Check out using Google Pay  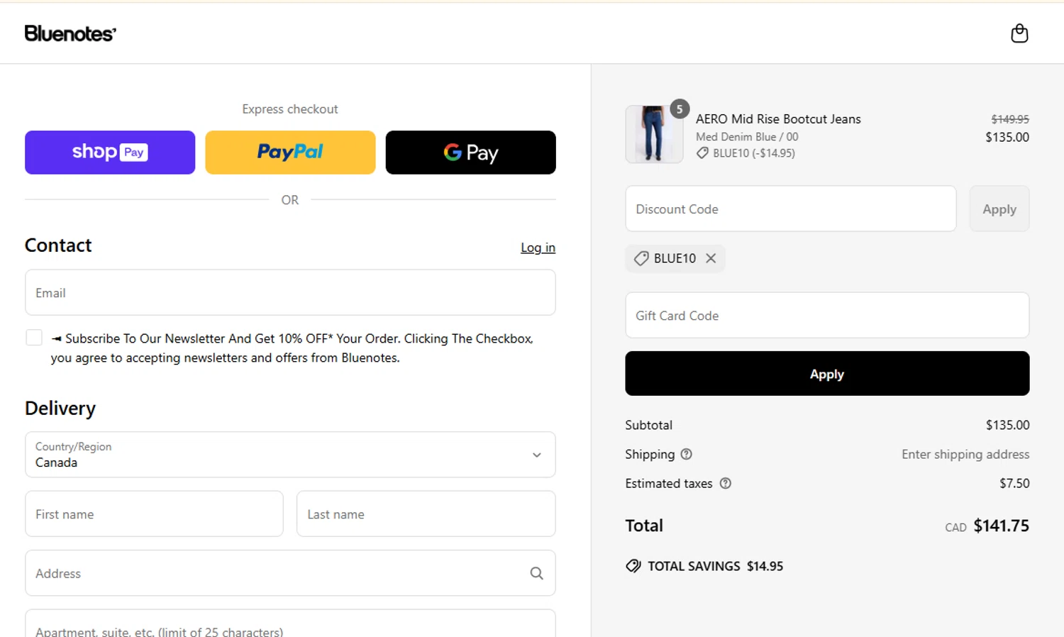[470, 153]
